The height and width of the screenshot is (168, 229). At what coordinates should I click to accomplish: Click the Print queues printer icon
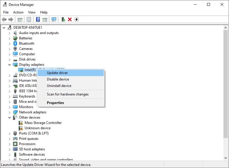pos(15,139)
